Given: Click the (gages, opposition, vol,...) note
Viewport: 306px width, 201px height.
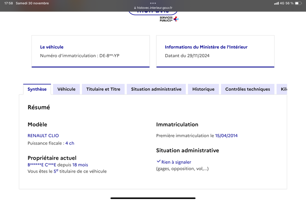Looking at the screenshot, I should tap(182, 168).
